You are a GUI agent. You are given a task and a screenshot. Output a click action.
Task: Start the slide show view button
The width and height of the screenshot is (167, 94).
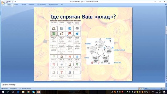143,89
